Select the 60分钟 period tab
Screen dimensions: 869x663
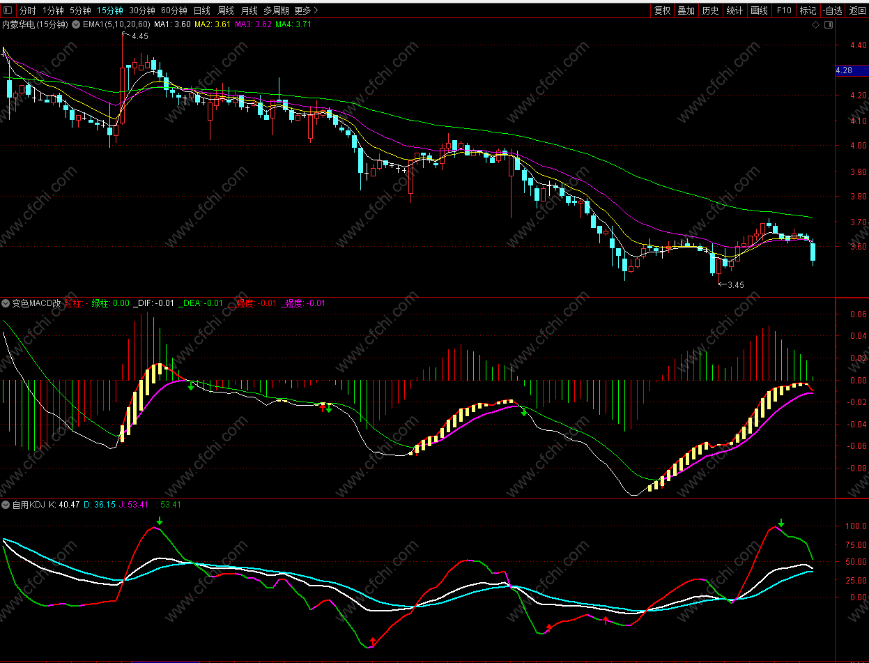pyautogui.click(x=174, y=10)
